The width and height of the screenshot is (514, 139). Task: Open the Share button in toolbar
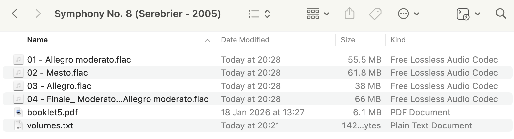(349, 14)
